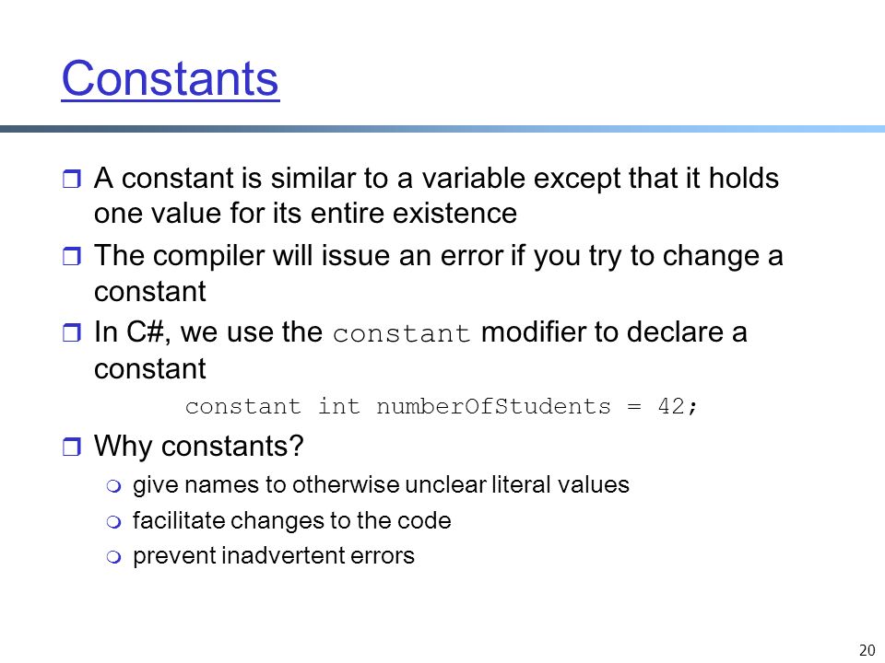Viewport: 885px width, 663px height.
Task: Click the phrase 'The compiler will issue an error'
Action: tap(299, 256)
